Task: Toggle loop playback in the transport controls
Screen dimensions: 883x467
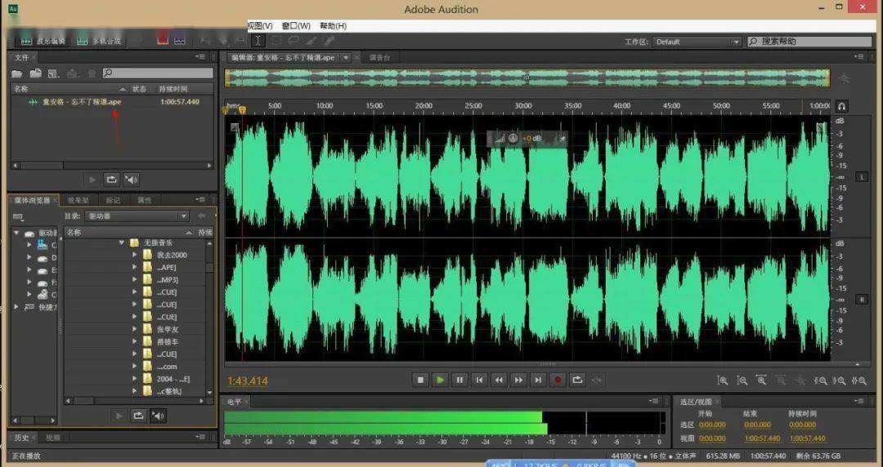Action: (577, 380)
